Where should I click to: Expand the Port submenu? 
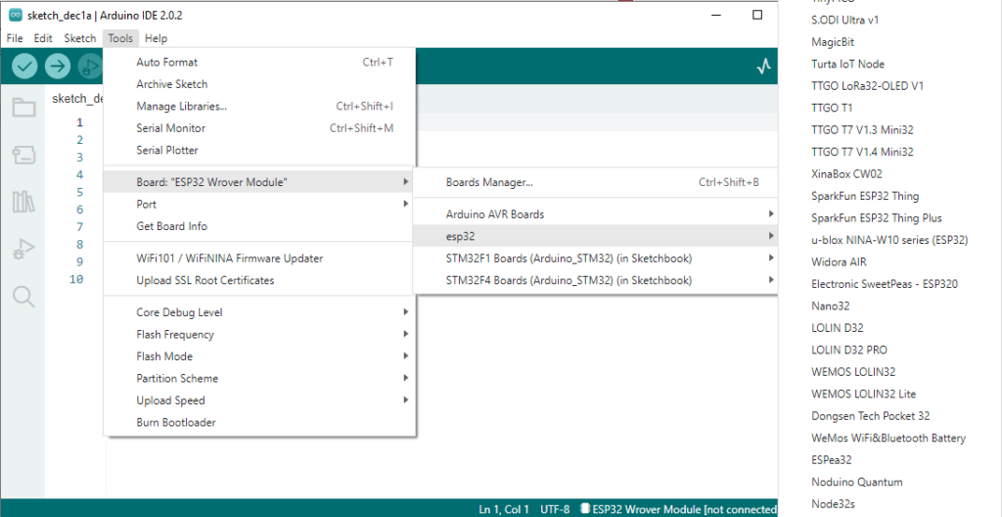tap(260, 204)
